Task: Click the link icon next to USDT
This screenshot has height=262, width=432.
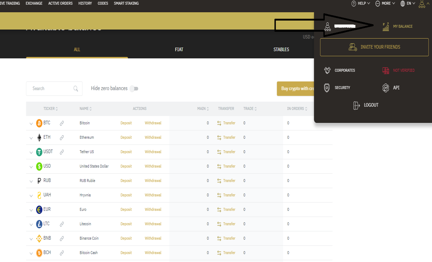Action: [x=62, y=152]
